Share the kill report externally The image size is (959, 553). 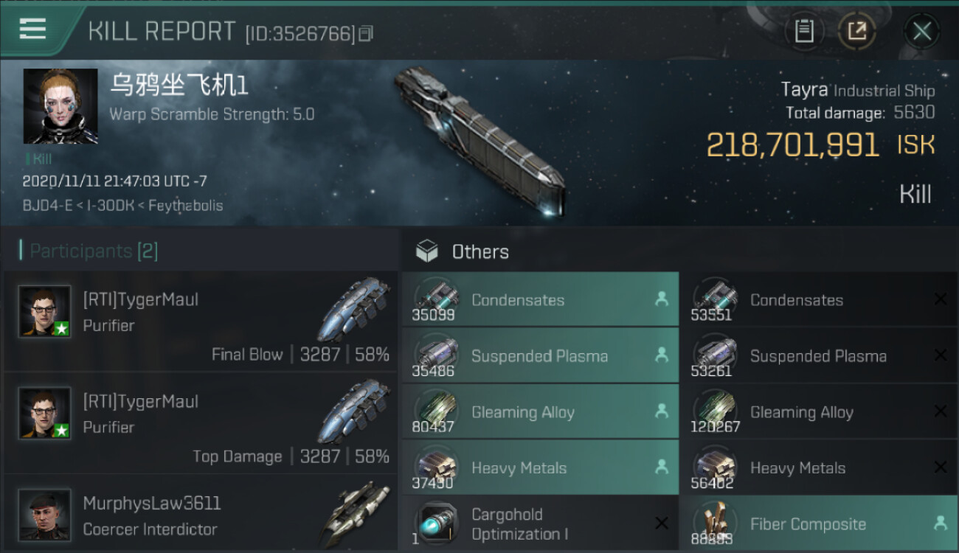point(856,31)
